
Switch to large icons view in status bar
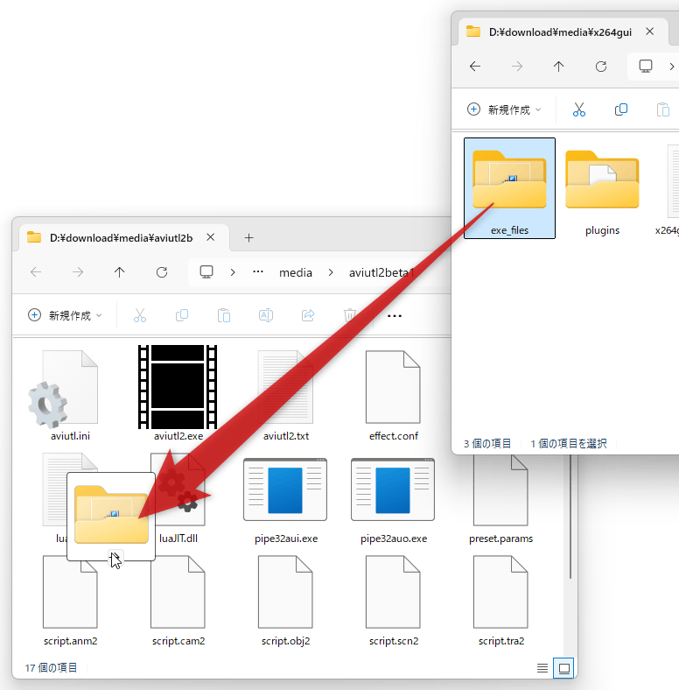(563, 668)
